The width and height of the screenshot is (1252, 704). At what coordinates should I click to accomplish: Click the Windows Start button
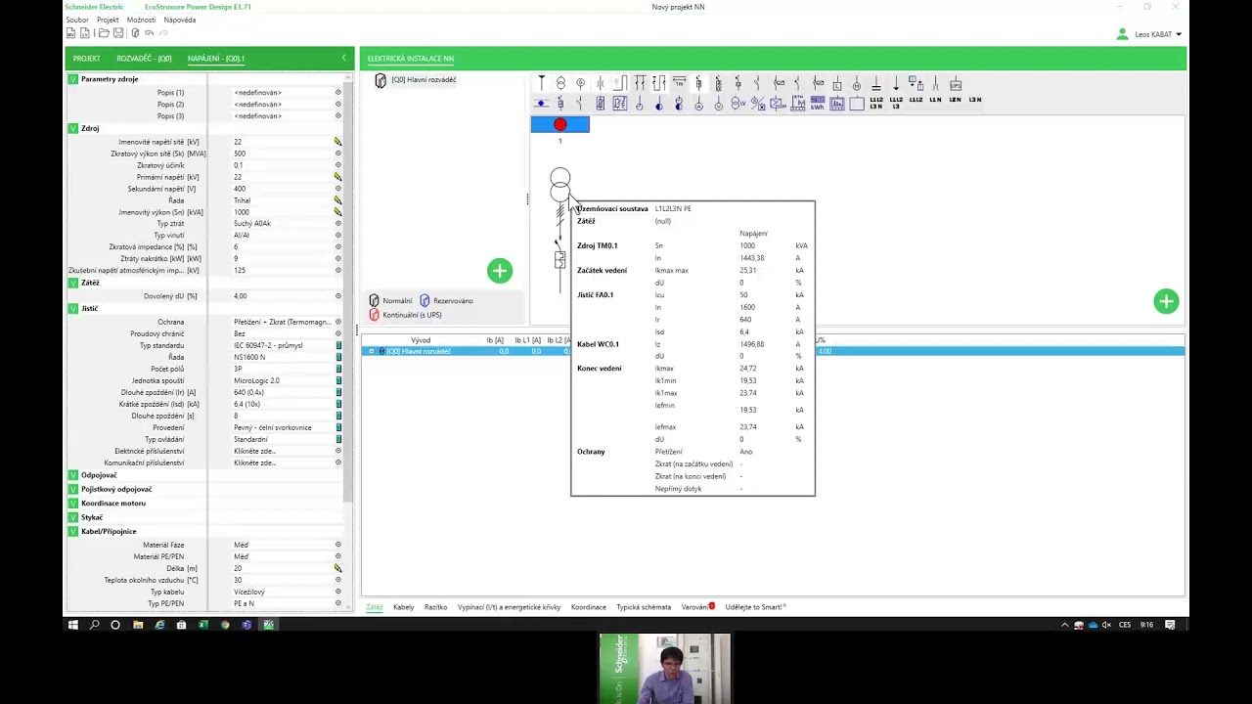pyautogui.click(x=72, y=625)
